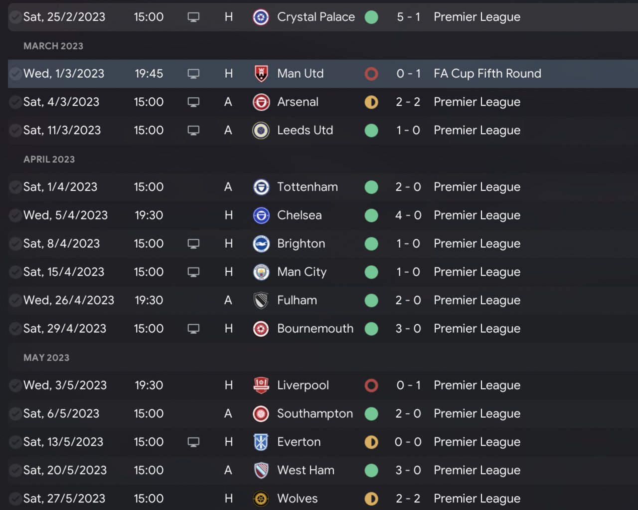The height and width of the screenshot is (510, 638).
Task: Collapse the APRIL 2023 month header
Action: pos(49,159)
